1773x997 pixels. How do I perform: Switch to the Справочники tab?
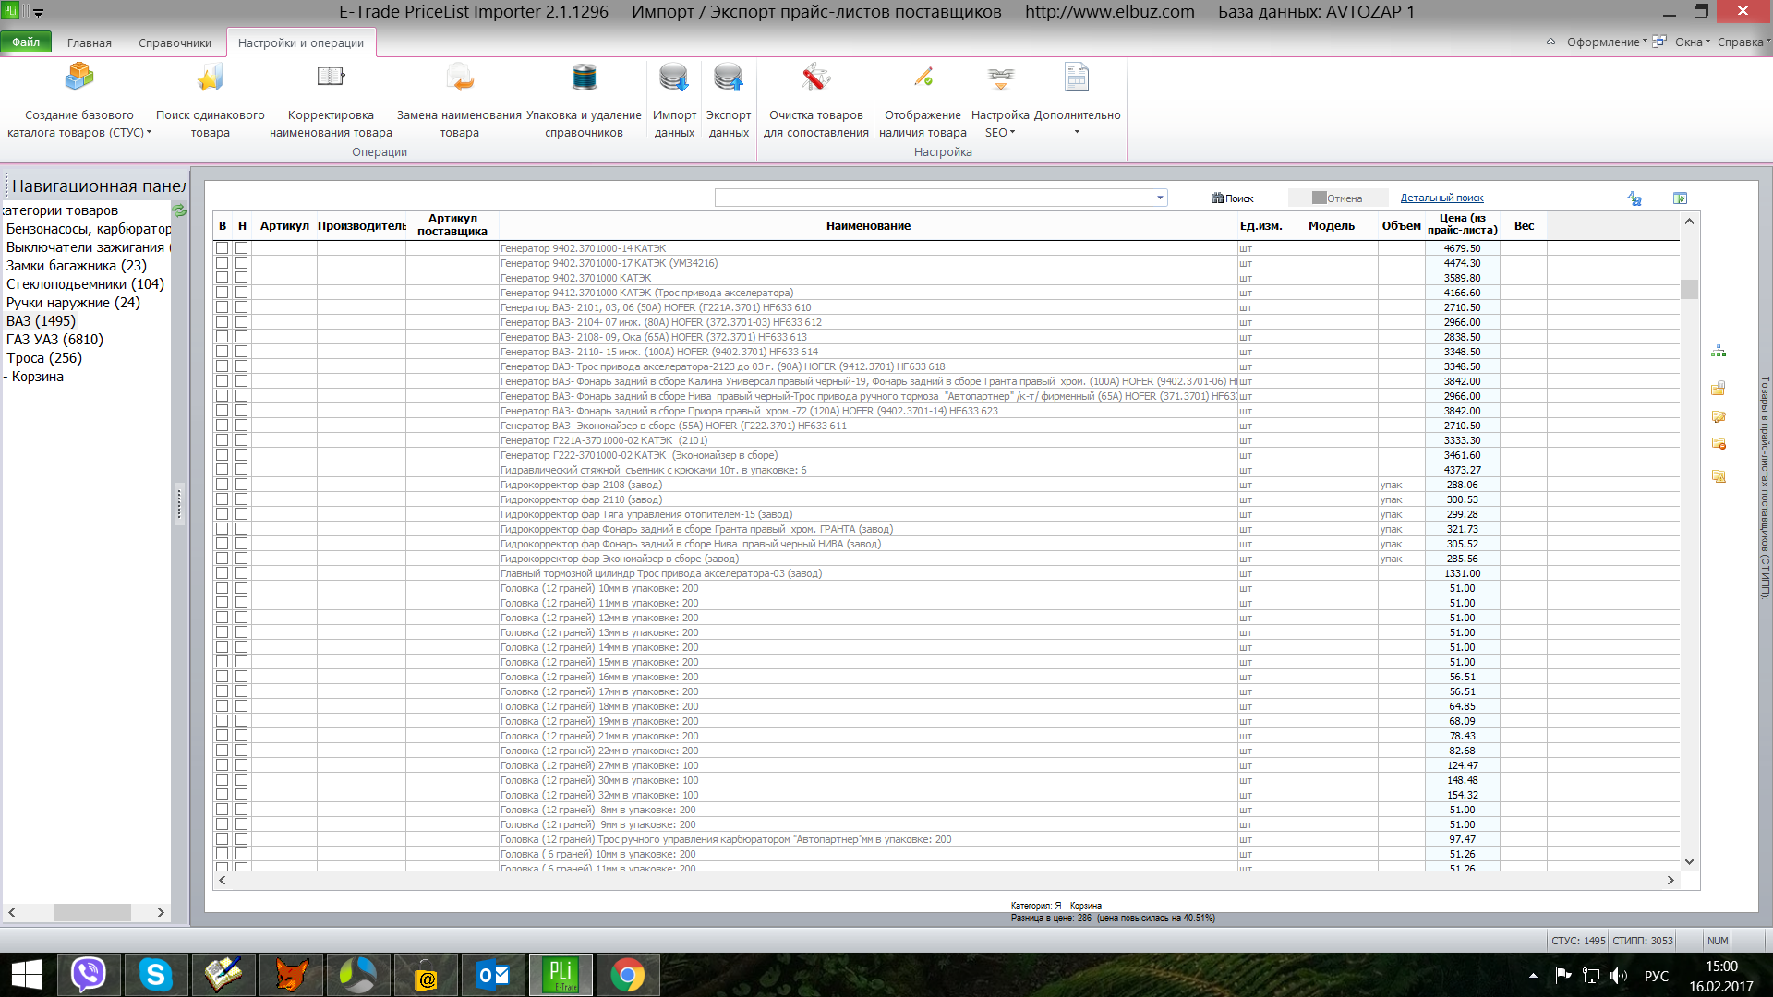point(175,42)
